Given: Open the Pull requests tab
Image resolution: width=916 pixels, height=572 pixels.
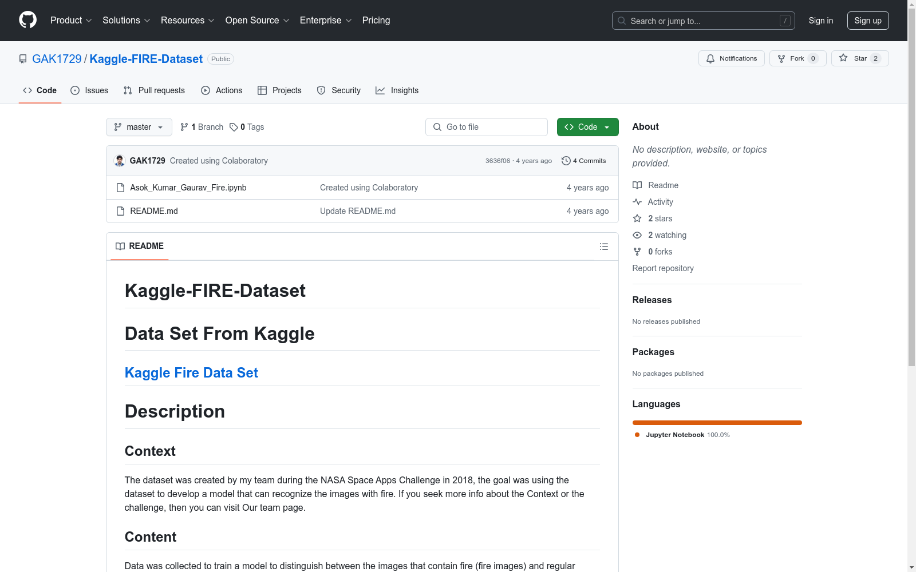Looking at the screenshot, I should point(154,90).
